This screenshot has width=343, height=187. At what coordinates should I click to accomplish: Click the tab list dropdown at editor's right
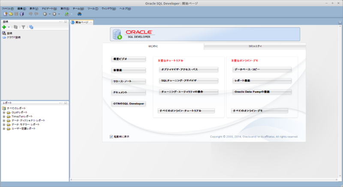point(340,23)
